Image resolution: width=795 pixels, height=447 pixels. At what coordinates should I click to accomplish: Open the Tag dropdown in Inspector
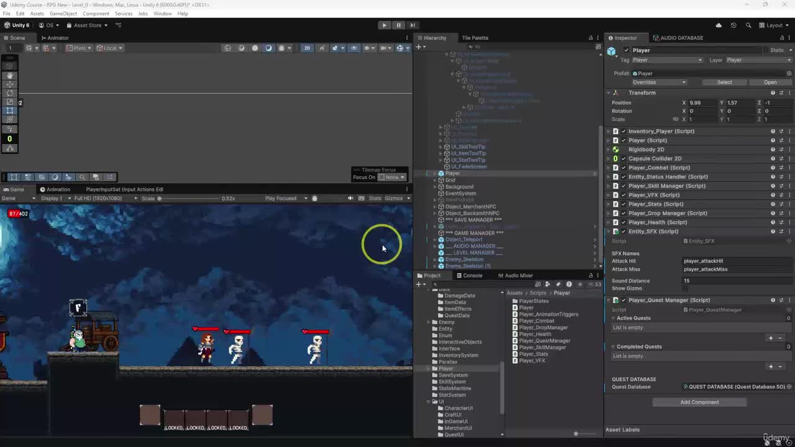click(x=667, y=60)
